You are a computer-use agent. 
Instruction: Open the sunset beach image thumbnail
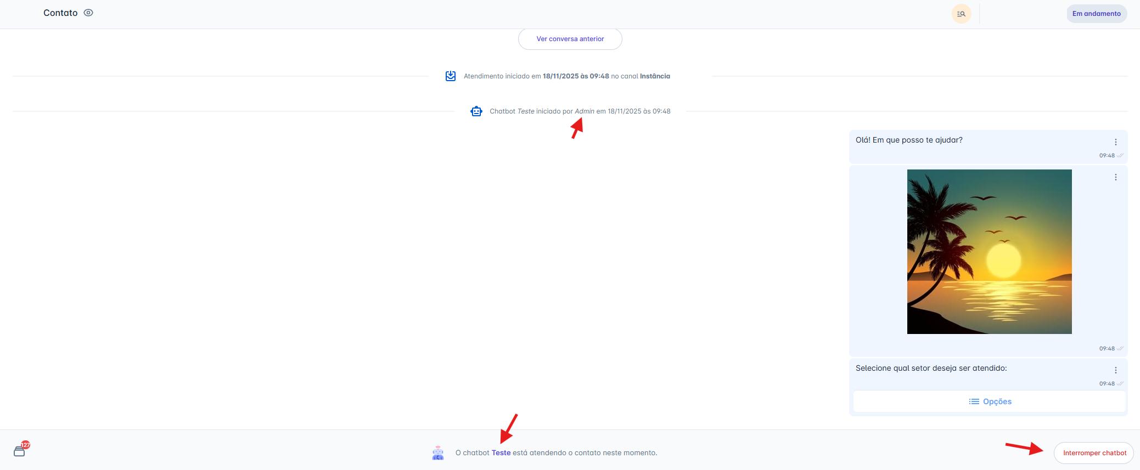coord(989,252)
